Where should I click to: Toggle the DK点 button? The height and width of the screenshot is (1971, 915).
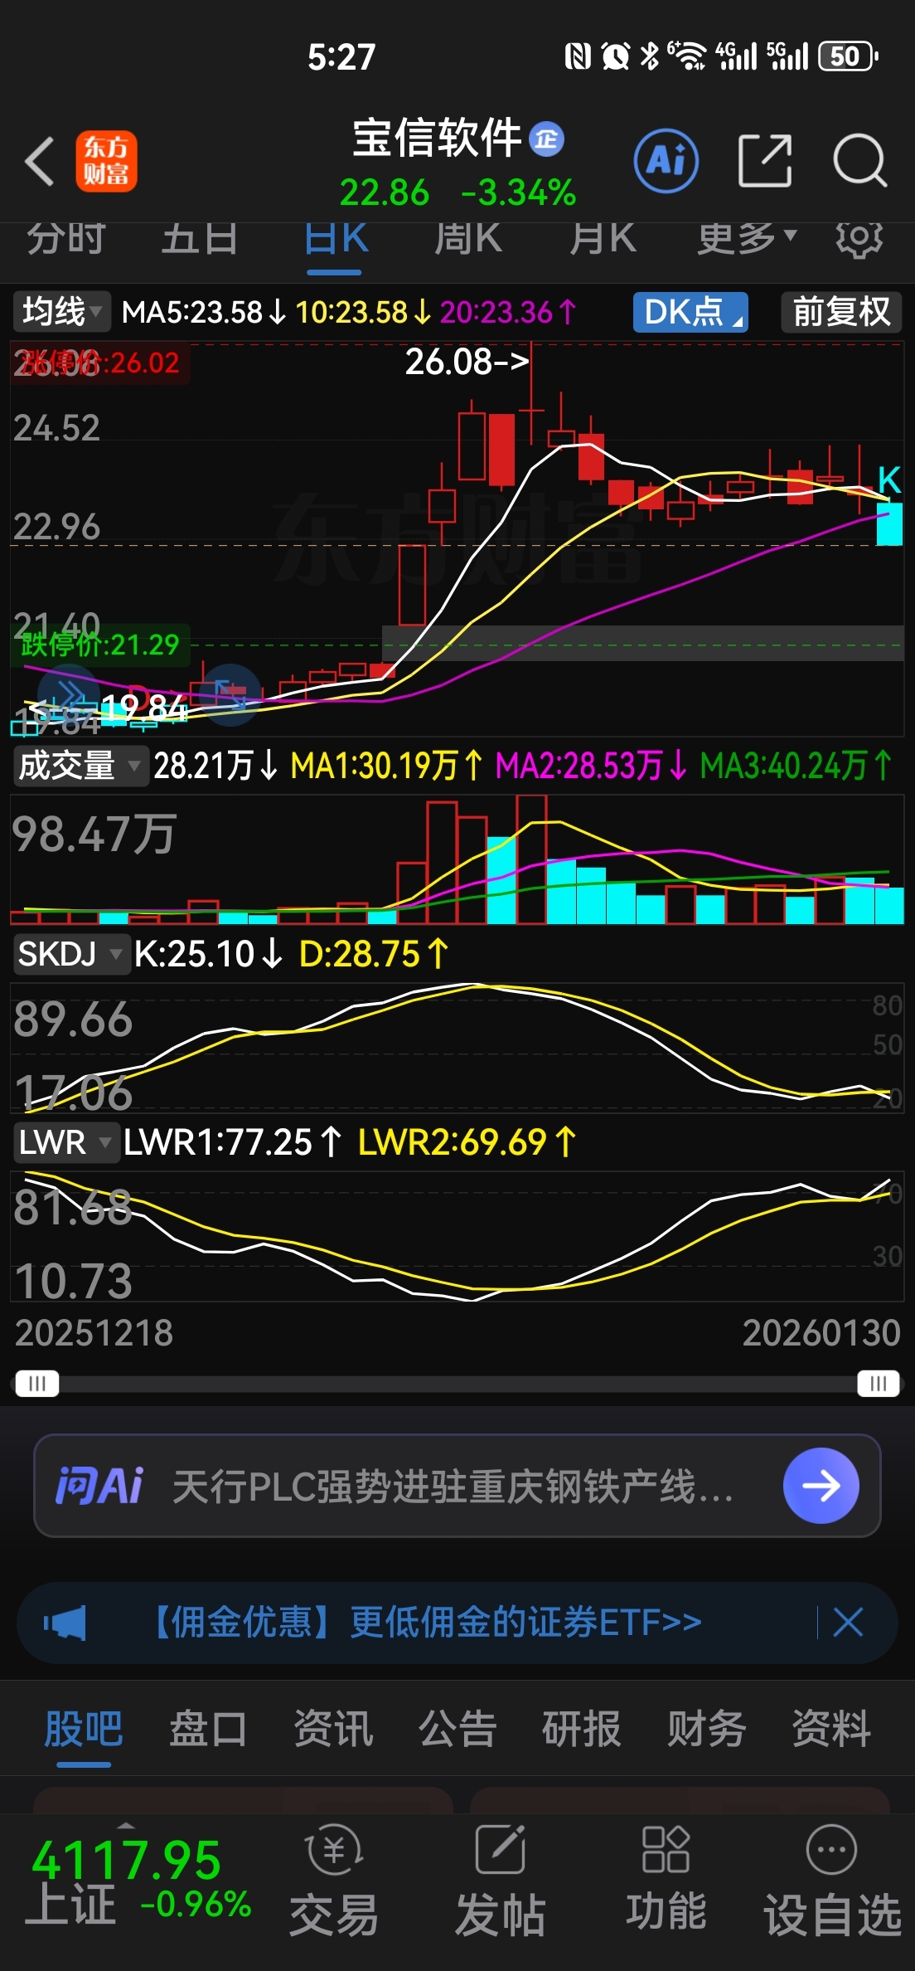pyautogui.click(x=690, y=312)
